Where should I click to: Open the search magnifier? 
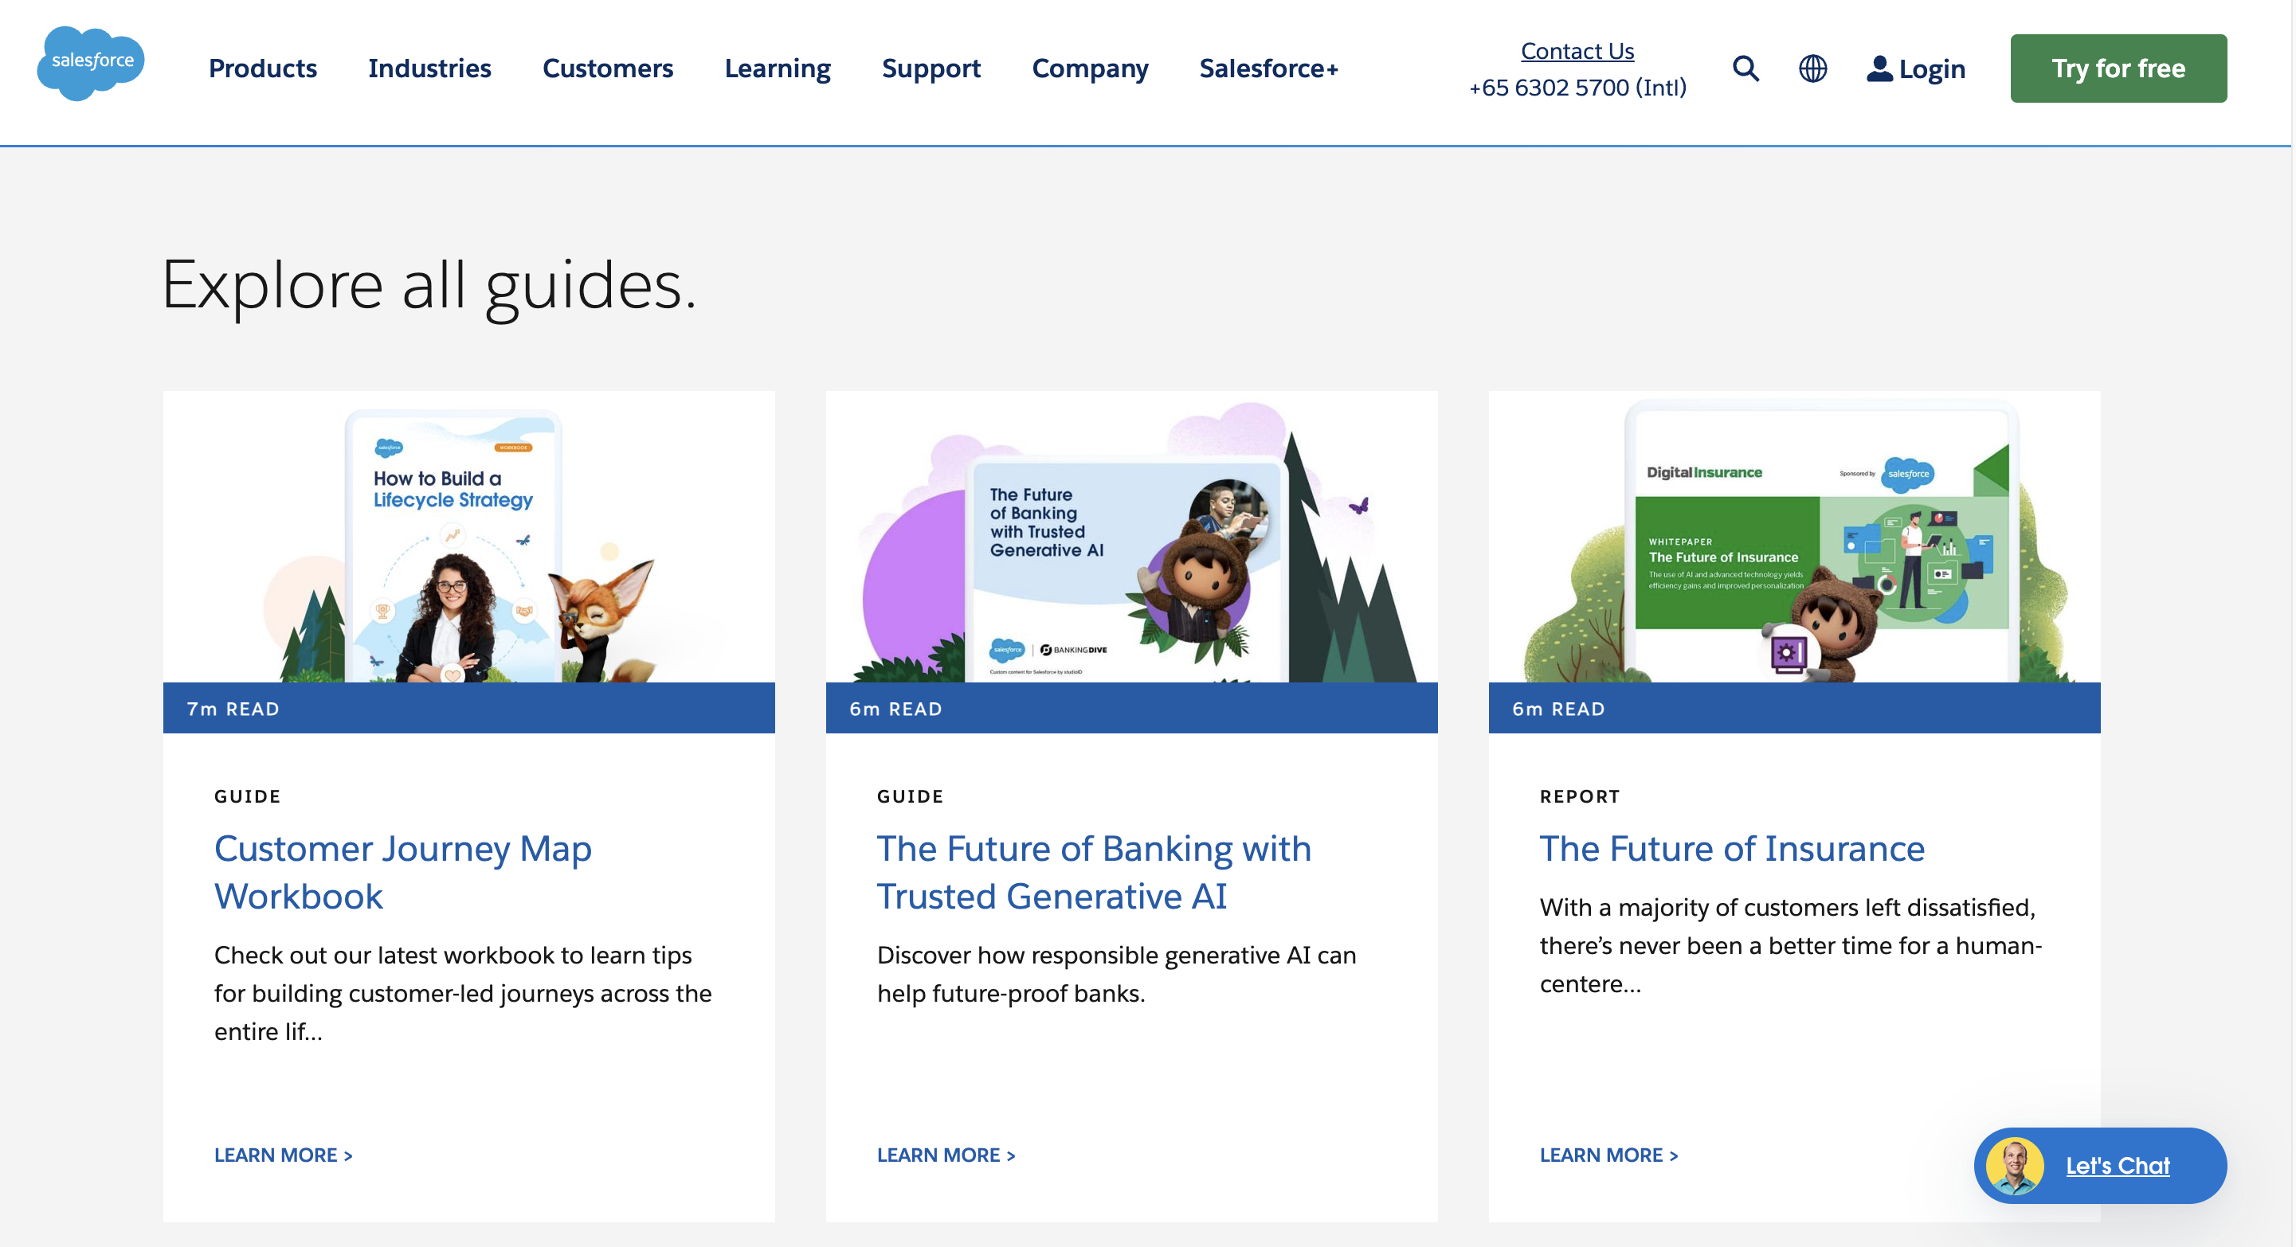pos(1746,68)
